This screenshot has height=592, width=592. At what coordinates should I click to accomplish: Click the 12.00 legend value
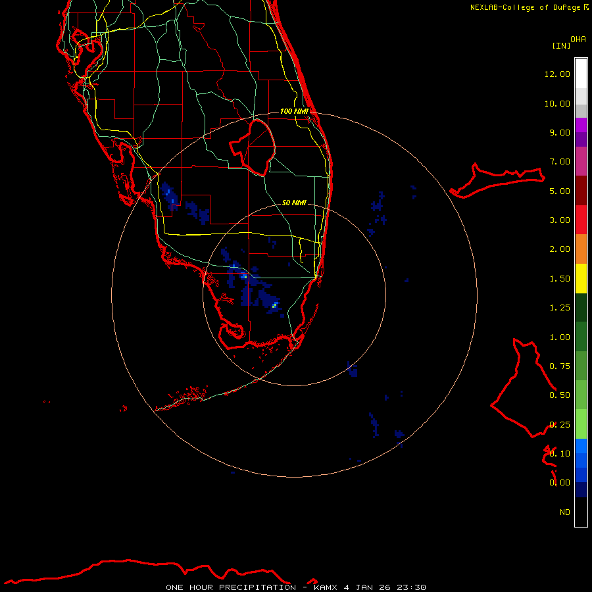557,74
